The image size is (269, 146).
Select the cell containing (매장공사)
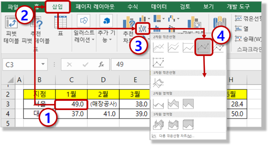[103, 104]
